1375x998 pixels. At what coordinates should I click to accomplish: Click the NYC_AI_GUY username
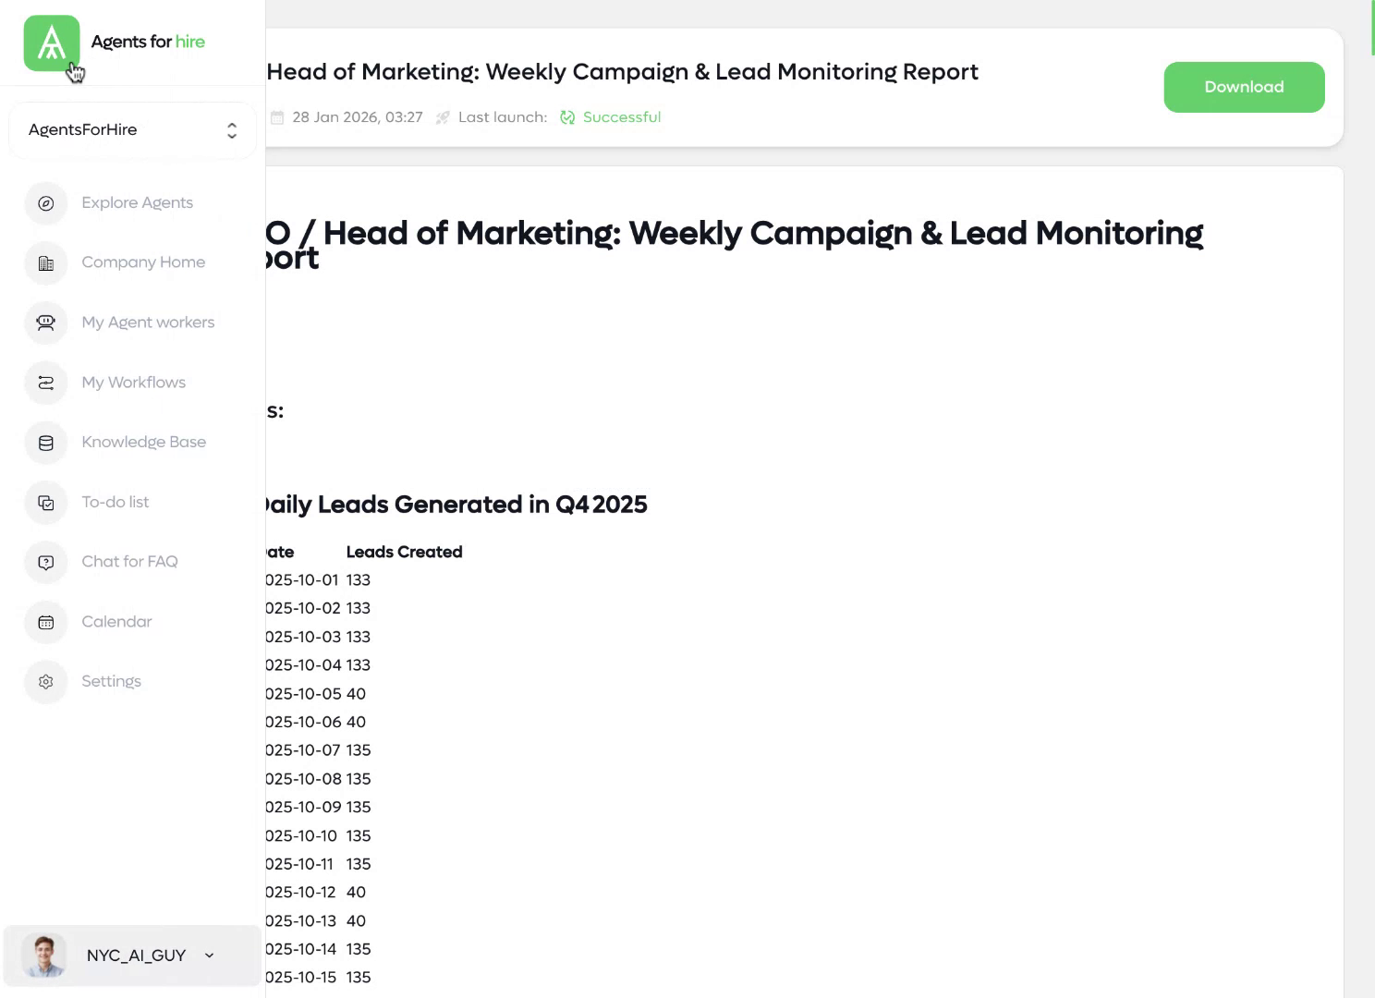click(136, 955)
